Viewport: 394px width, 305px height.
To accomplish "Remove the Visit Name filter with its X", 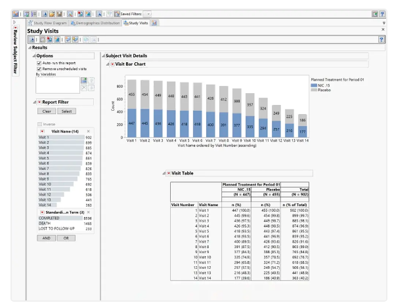I will pyautogui.click(x=89, y=131).
